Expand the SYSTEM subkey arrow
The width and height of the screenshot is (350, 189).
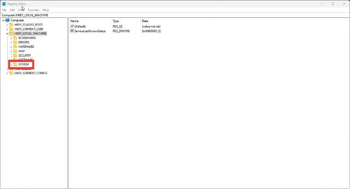tap(11, 64)
